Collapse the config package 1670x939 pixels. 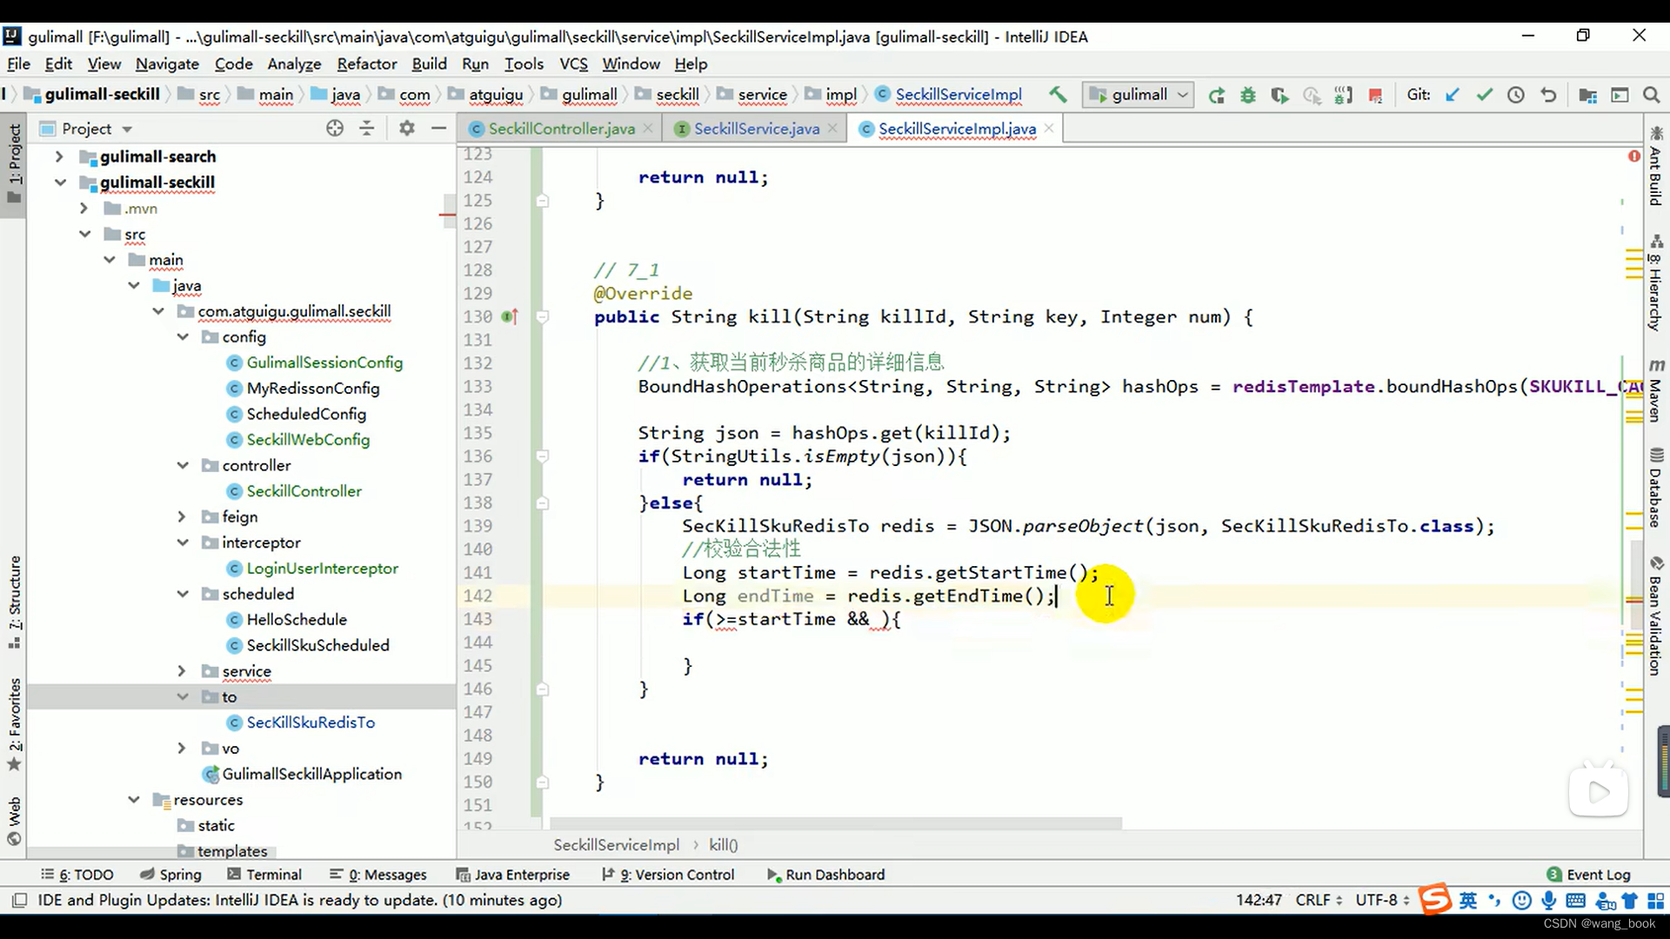[x=183, y=336]
